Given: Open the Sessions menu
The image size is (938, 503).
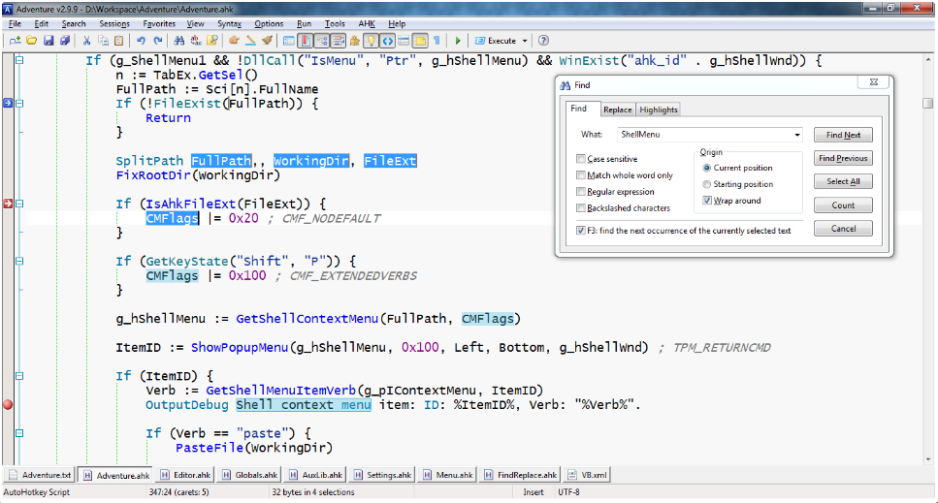Looking at the screenshot, I should [x=114, y=24].
